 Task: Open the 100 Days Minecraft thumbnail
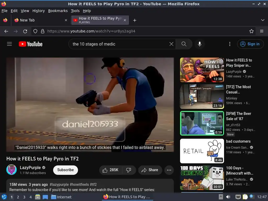pos(202,178)
